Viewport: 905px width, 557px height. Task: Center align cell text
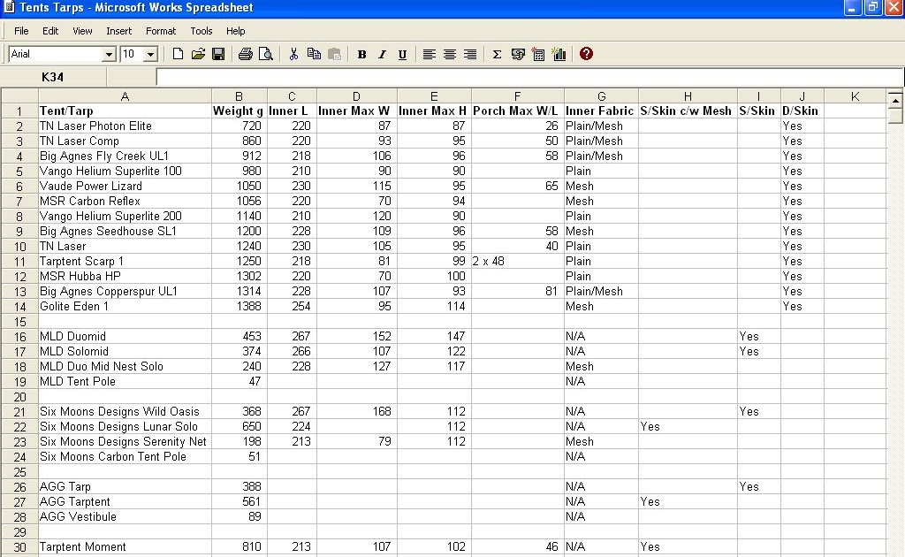(x=450, y=54)
